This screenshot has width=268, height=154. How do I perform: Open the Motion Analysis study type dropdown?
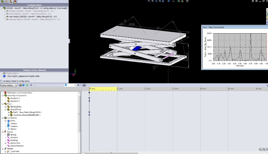coord(9,85)
